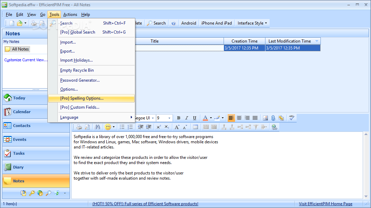Click scroll down arrow in note editor
371x208 pixels.
366,196
